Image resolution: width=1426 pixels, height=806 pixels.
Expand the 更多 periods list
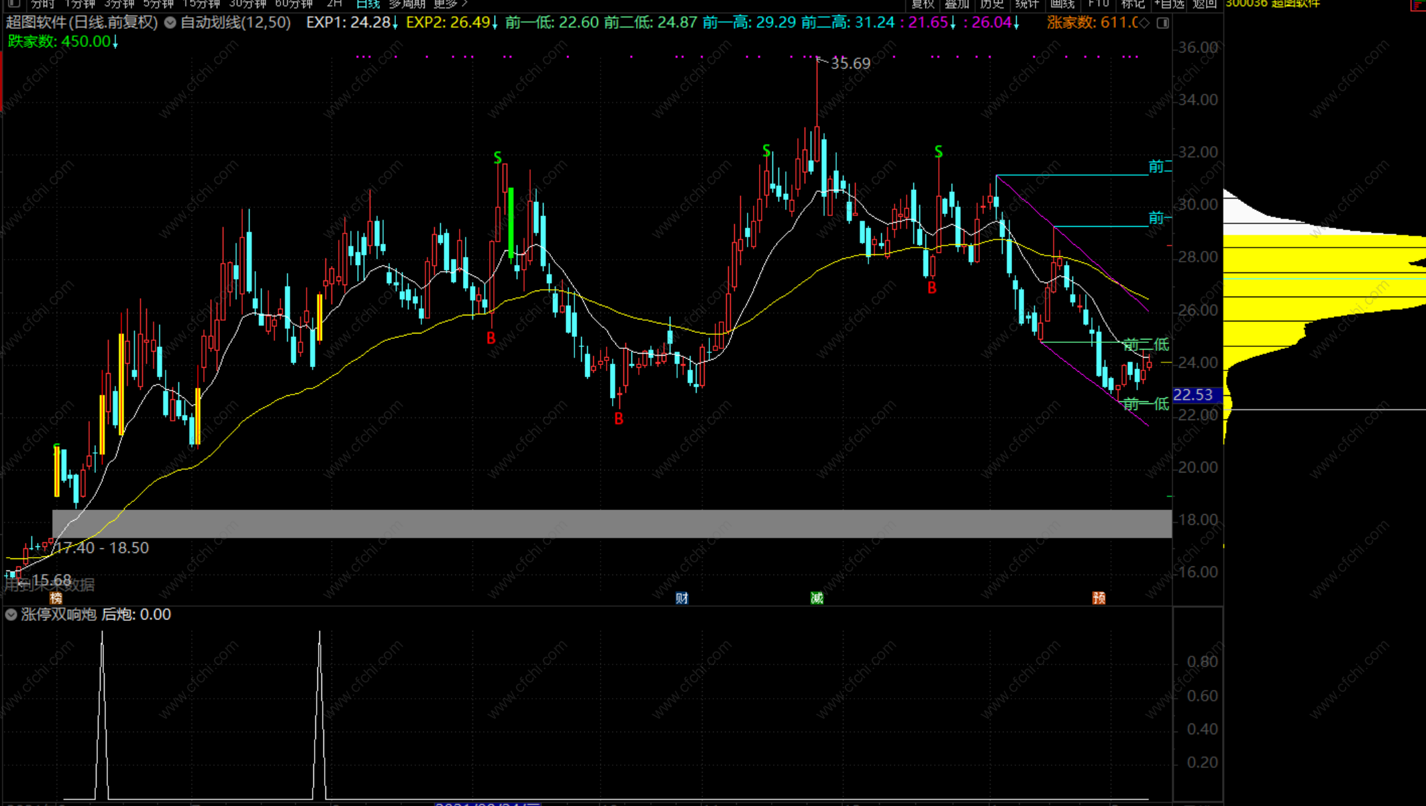pos(450,4)
